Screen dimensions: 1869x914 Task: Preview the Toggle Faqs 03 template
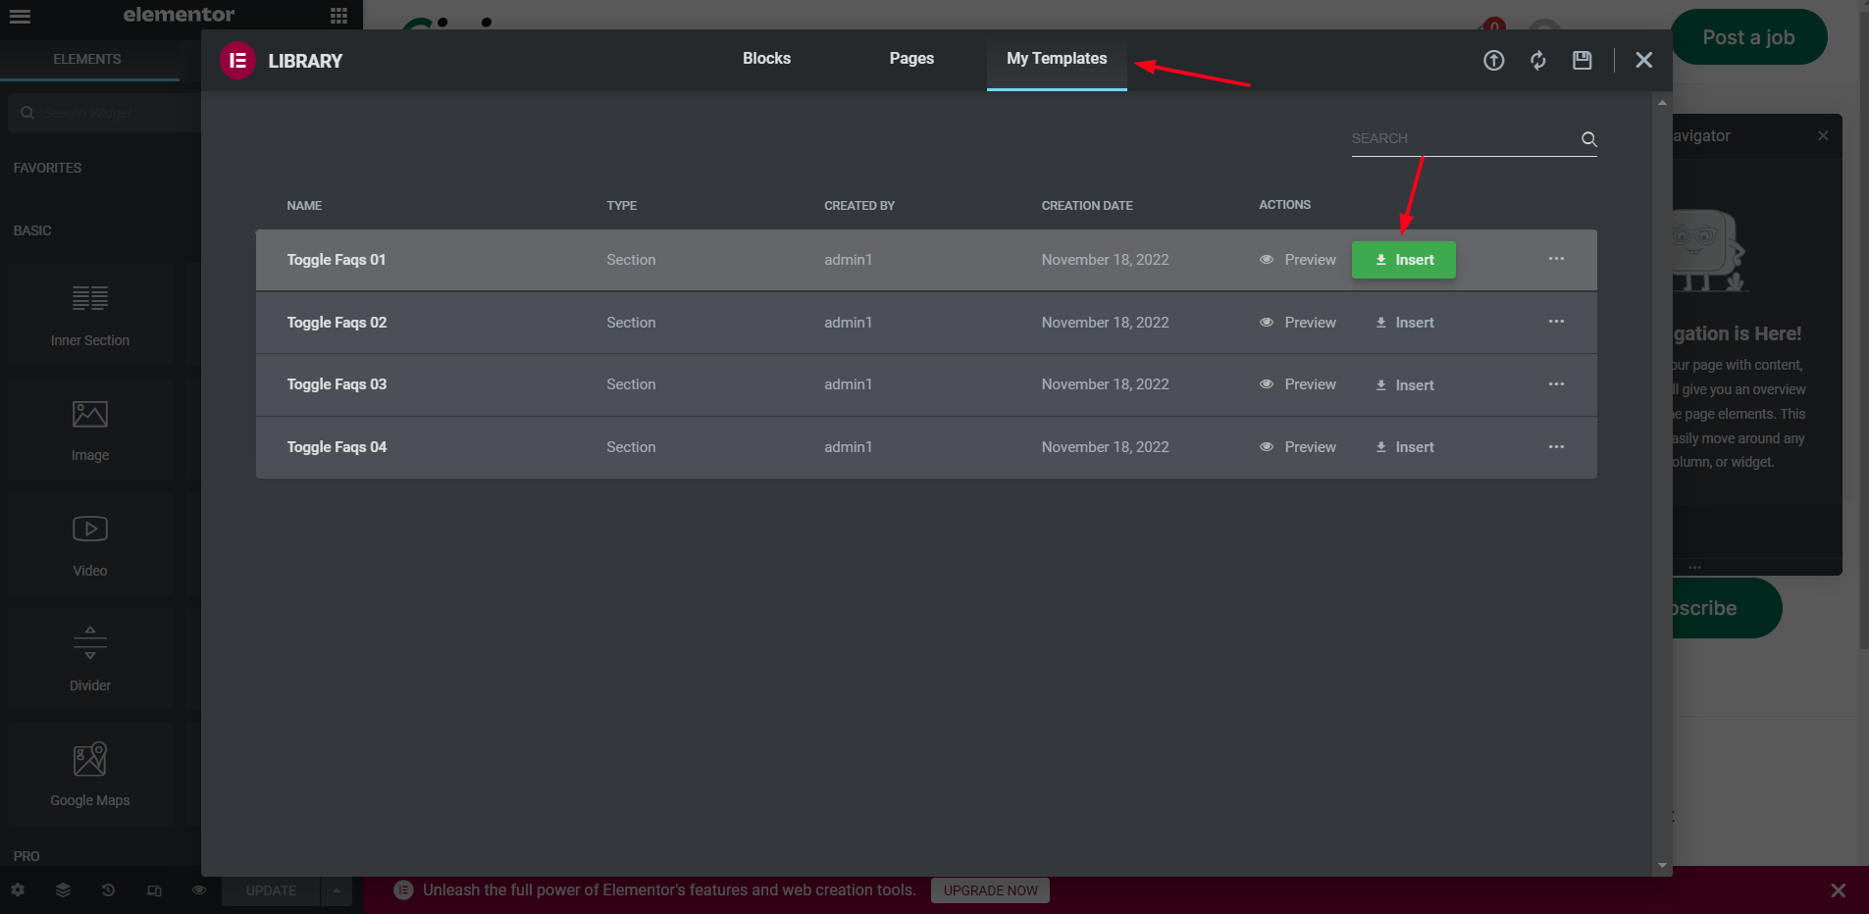click(1298, 384)
